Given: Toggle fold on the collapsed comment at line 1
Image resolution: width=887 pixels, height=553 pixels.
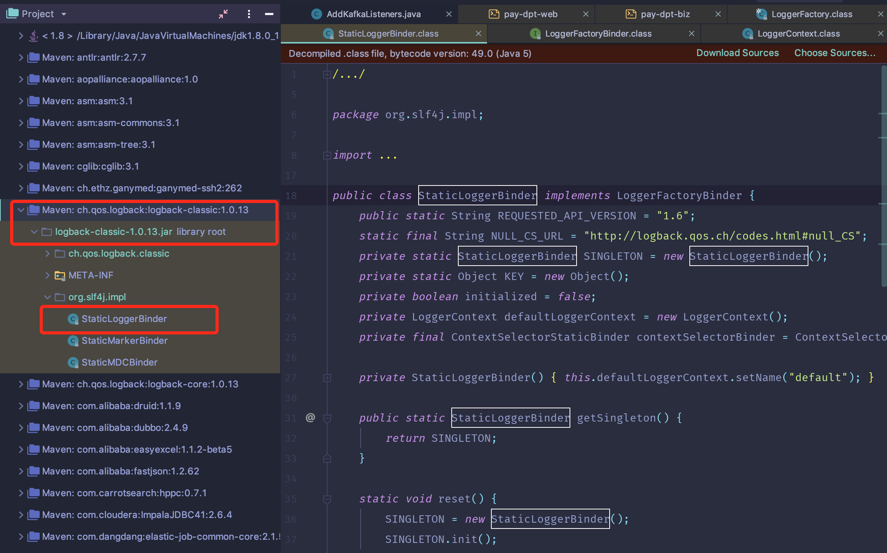Looking at the screenshot, I should pyautogui.click(x=327, y=74).
